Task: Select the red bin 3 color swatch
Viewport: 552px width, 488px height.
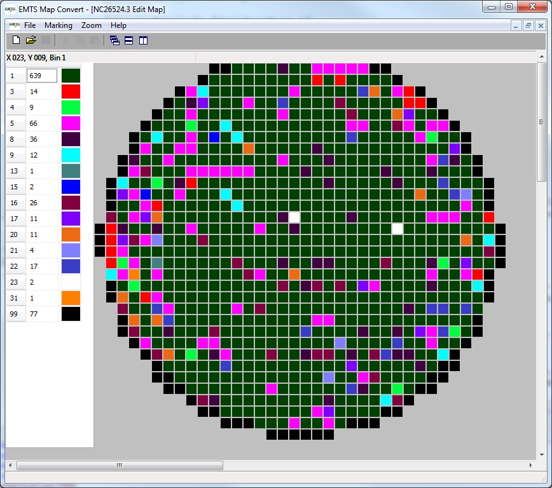Action: pyautogui.click(x=71, y=91)
